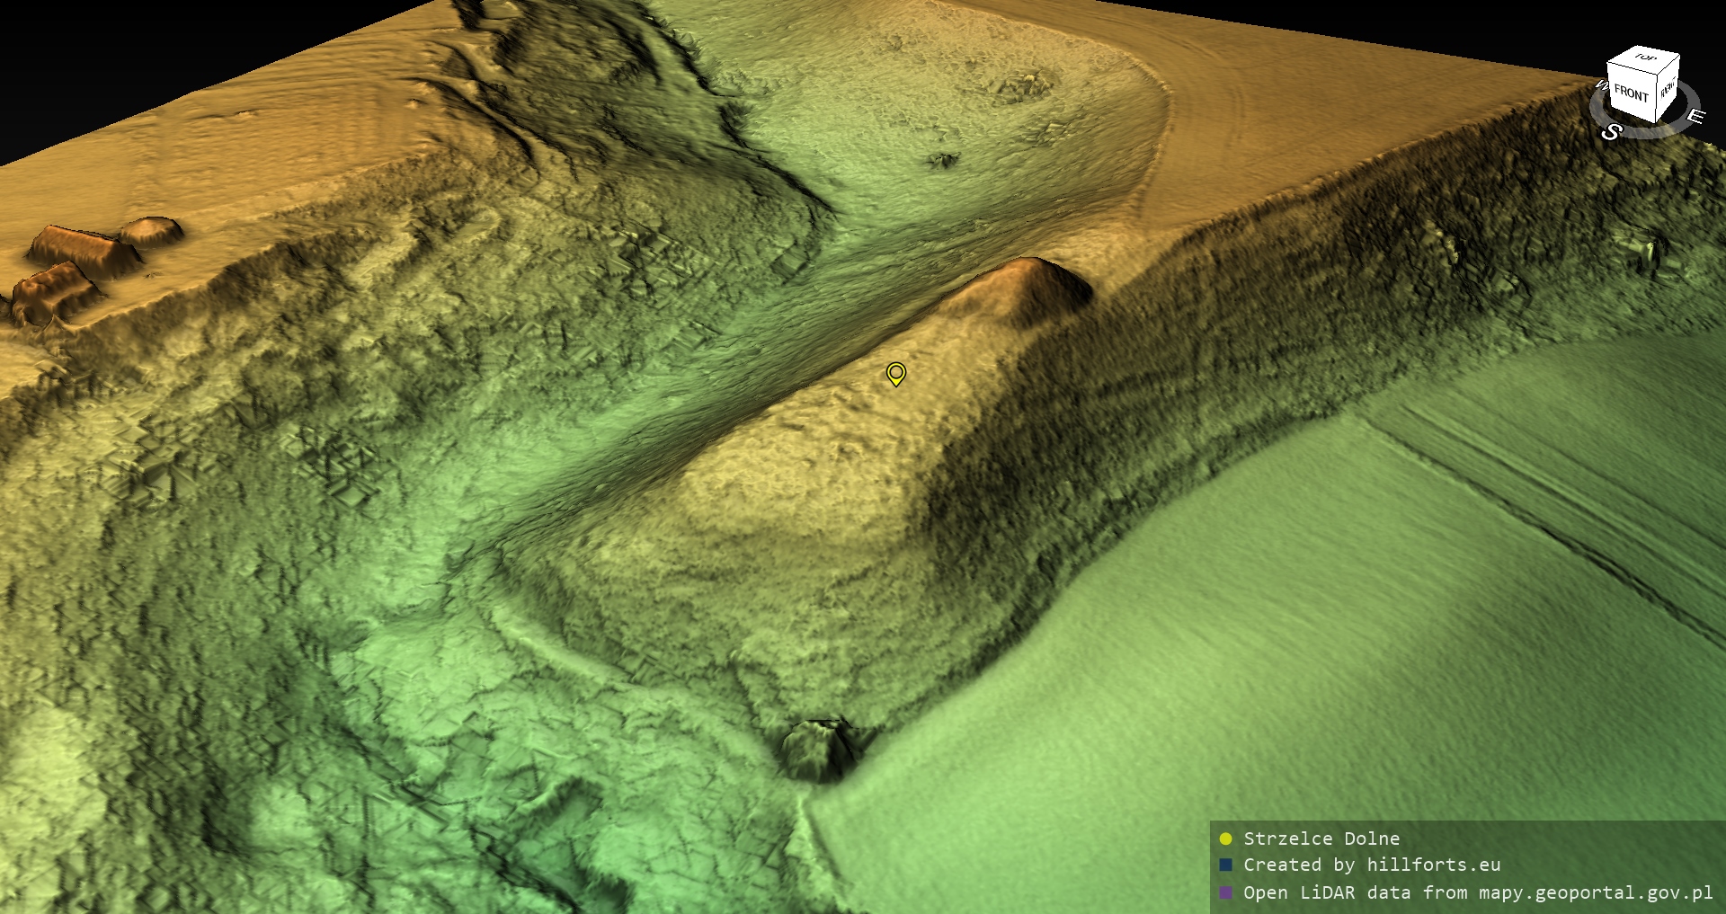Click the purple square legend marker
The image size is (1726, 914).
(1225, 892)
